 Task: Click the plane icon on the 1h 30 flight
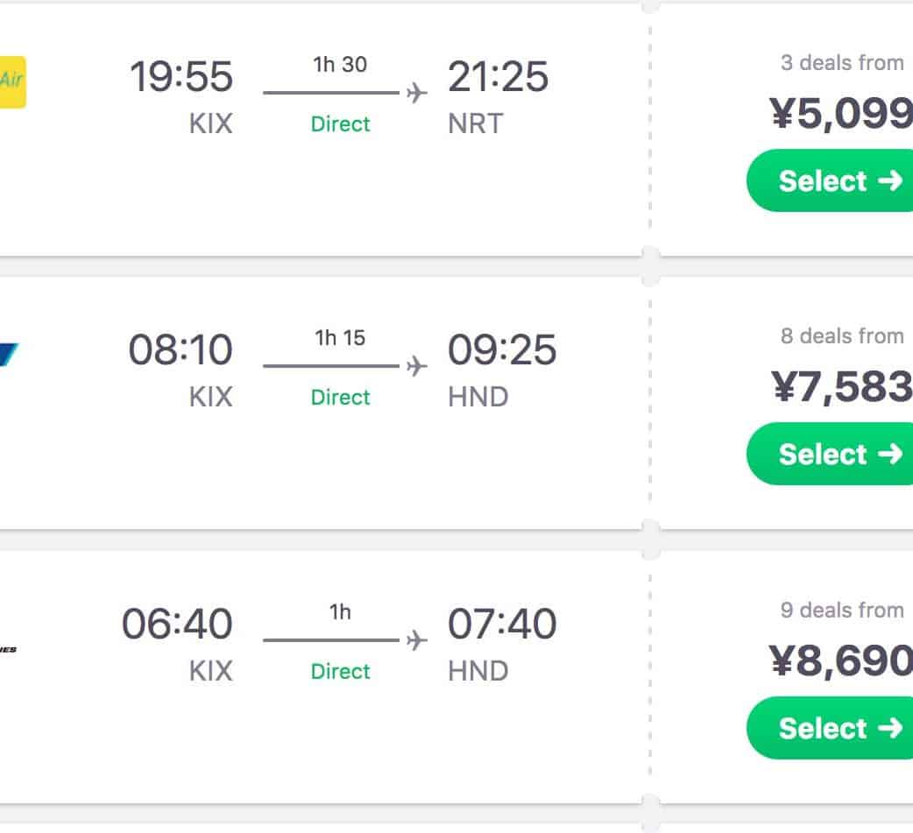click(417, 93)
